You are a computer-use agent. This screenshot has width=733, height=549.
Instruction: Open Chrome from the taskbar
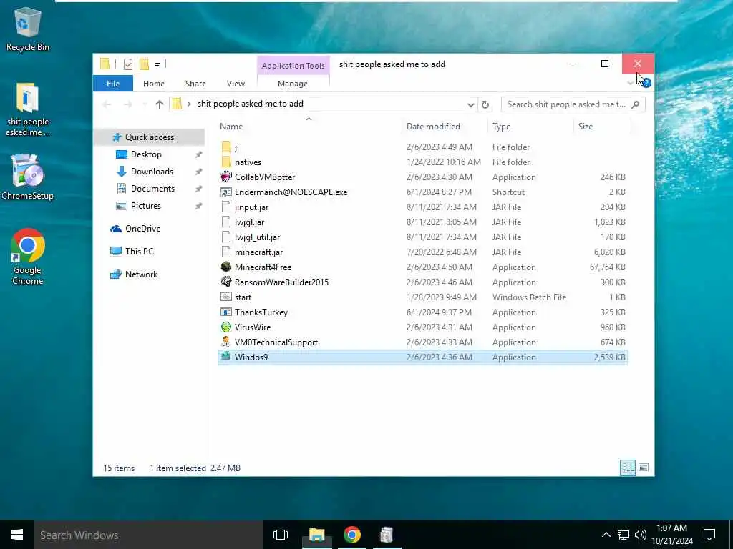pyautogui.click(x=352, y=535)
